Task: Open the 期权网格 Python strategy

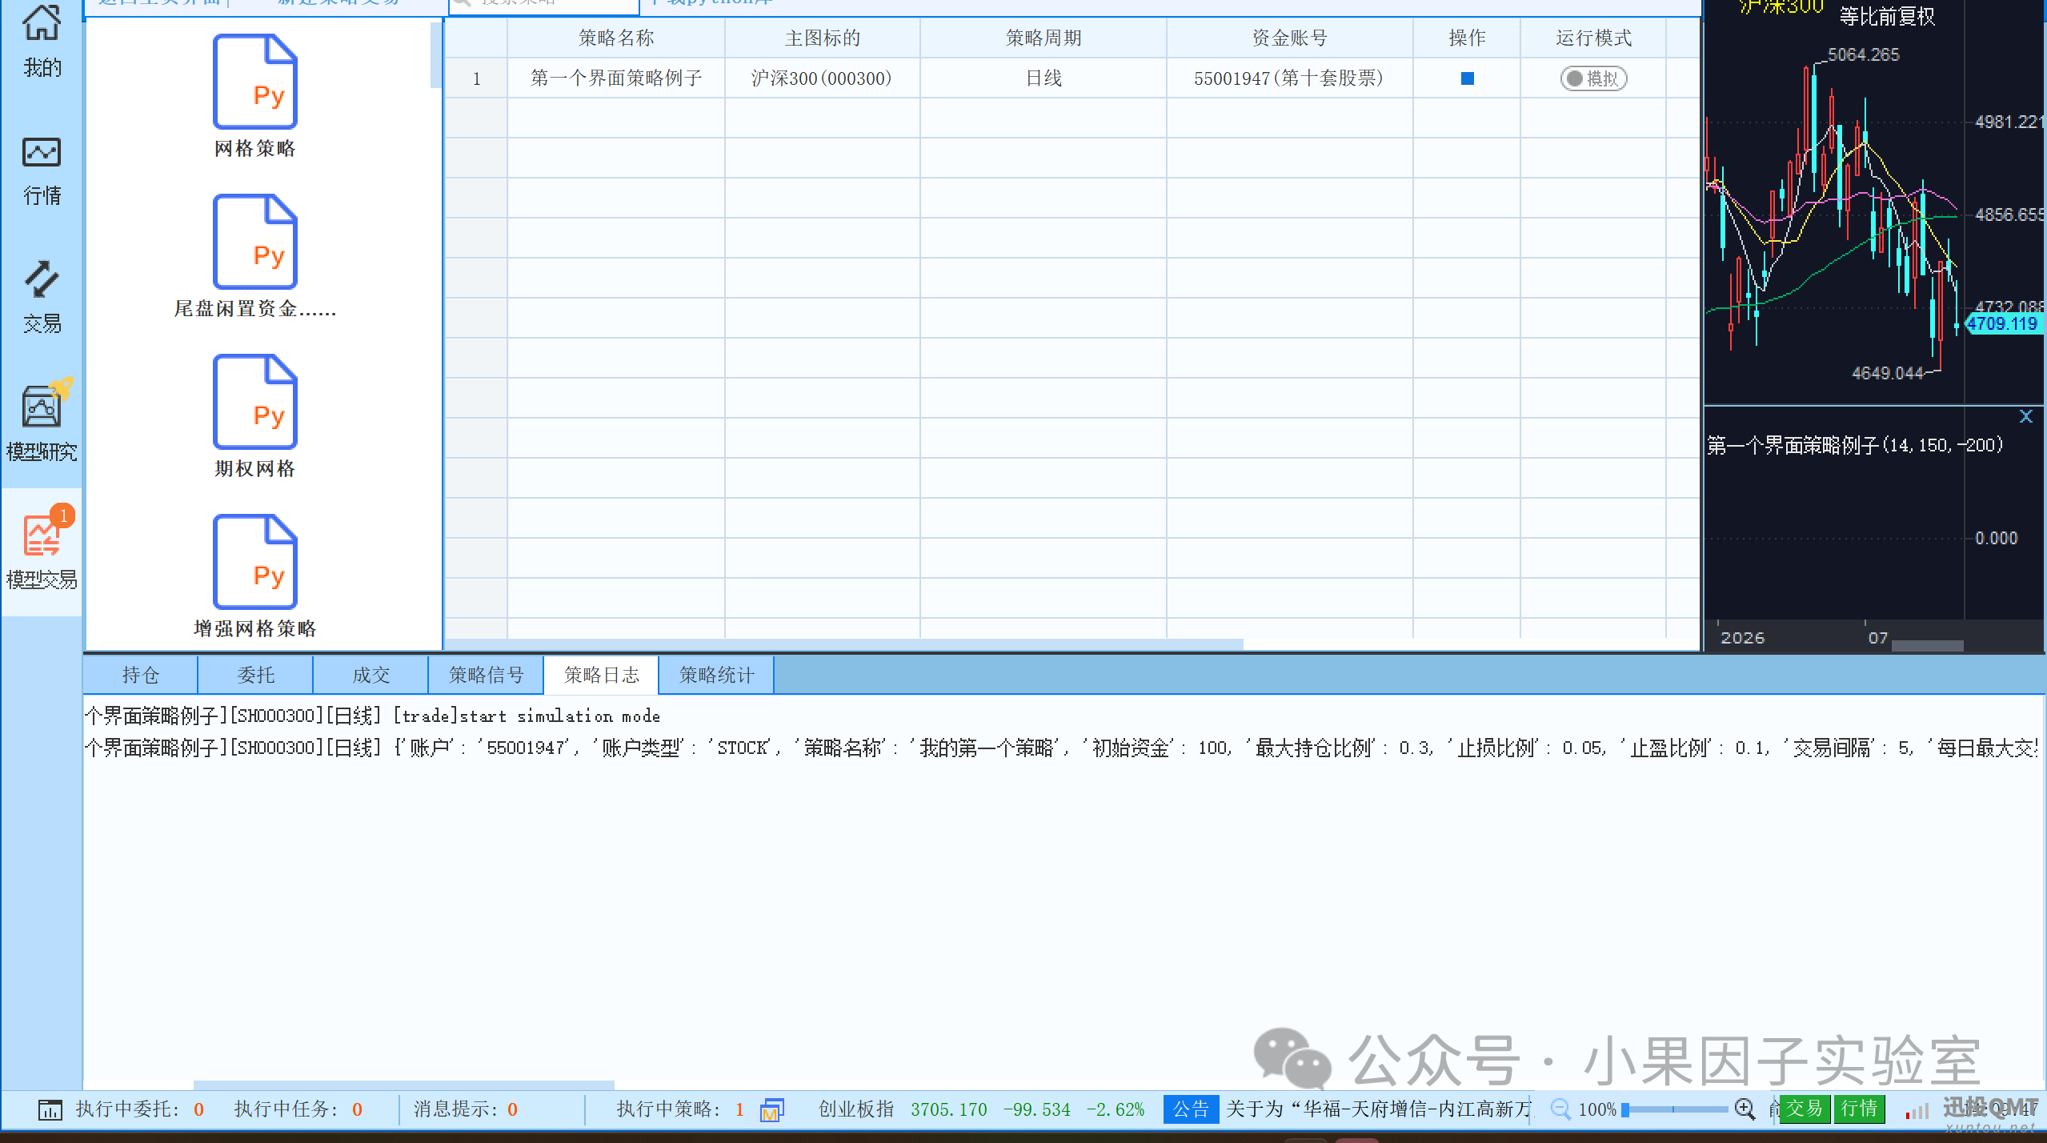Action: (x=254, y=416)
